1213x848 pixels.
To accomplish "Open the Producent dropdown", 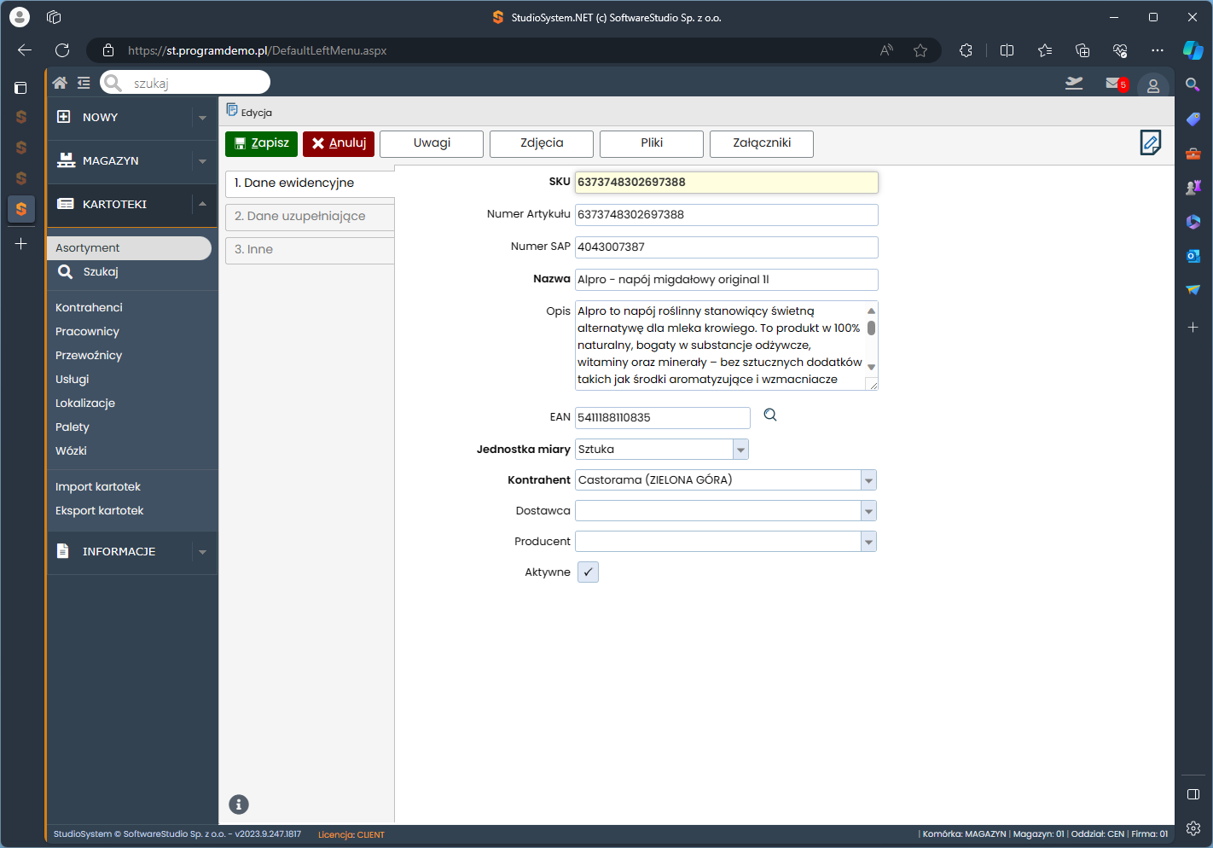I will 868,542.
